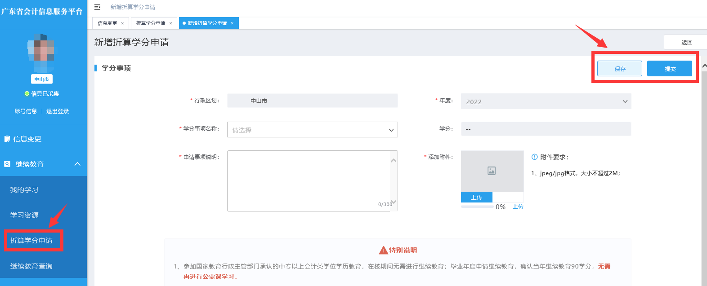Click the 信息变更 sidebar icon

pos(7,139)
